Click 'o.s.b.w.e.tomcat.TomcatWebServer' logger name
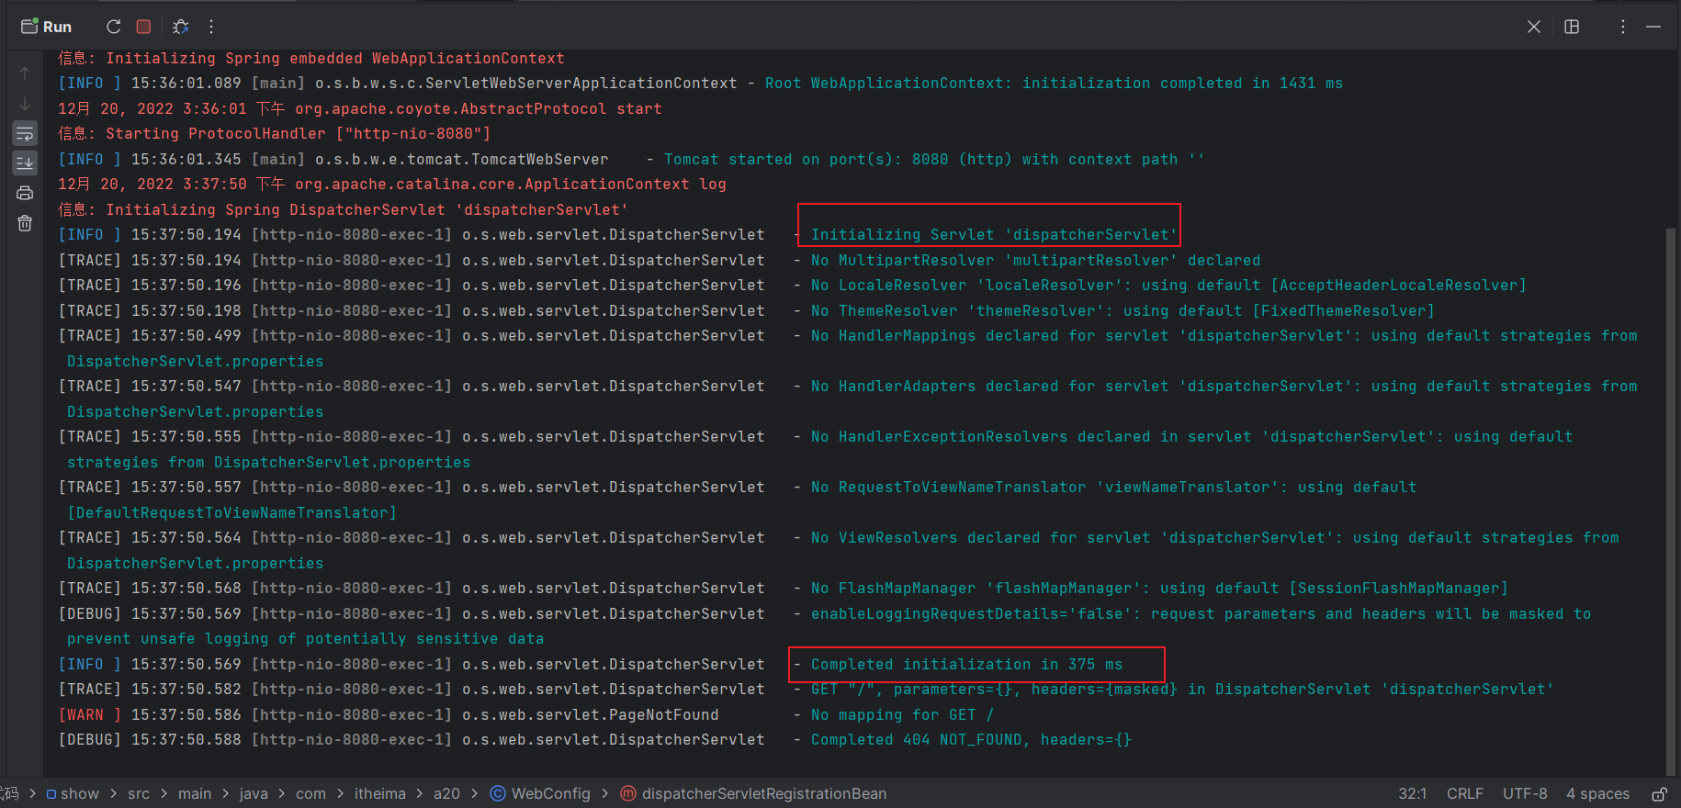 point(462,159)
